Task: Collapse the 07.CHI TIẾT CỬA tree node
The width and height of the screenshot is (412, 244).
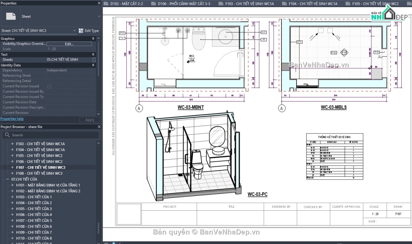Action: pos(8,179)
